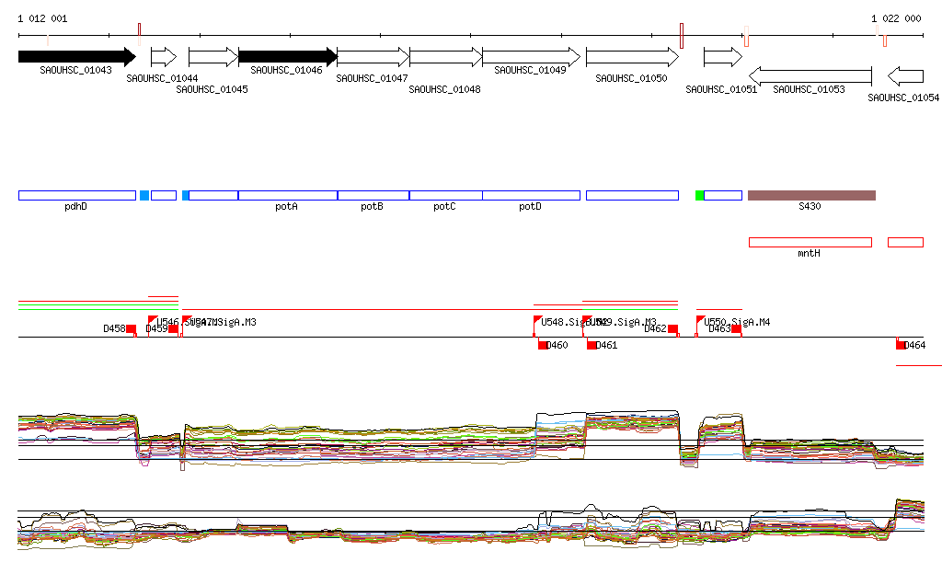Click the D458 red terminator marker

[132, 329]
